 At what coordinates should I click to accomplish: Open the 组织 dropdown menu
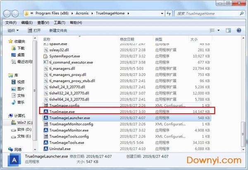point(13,31)
